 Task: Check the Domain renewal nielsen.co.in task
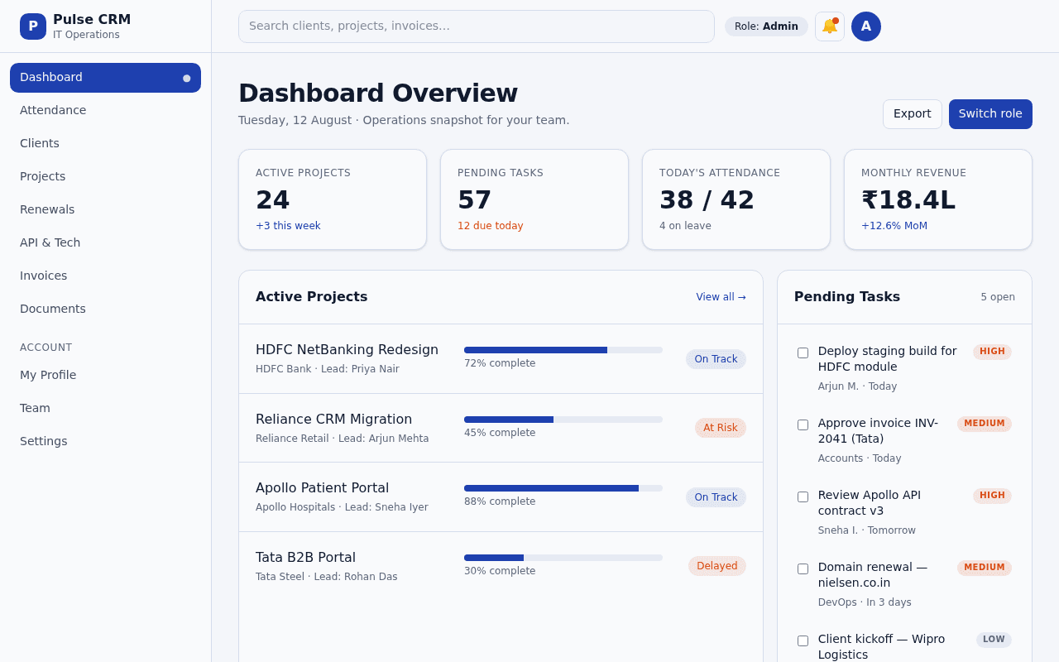click(803, 568)
